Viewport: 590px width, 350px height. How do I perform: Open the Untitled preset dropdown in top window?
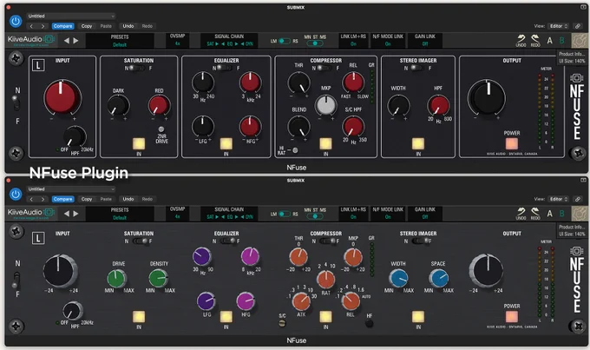click(71, 17)
